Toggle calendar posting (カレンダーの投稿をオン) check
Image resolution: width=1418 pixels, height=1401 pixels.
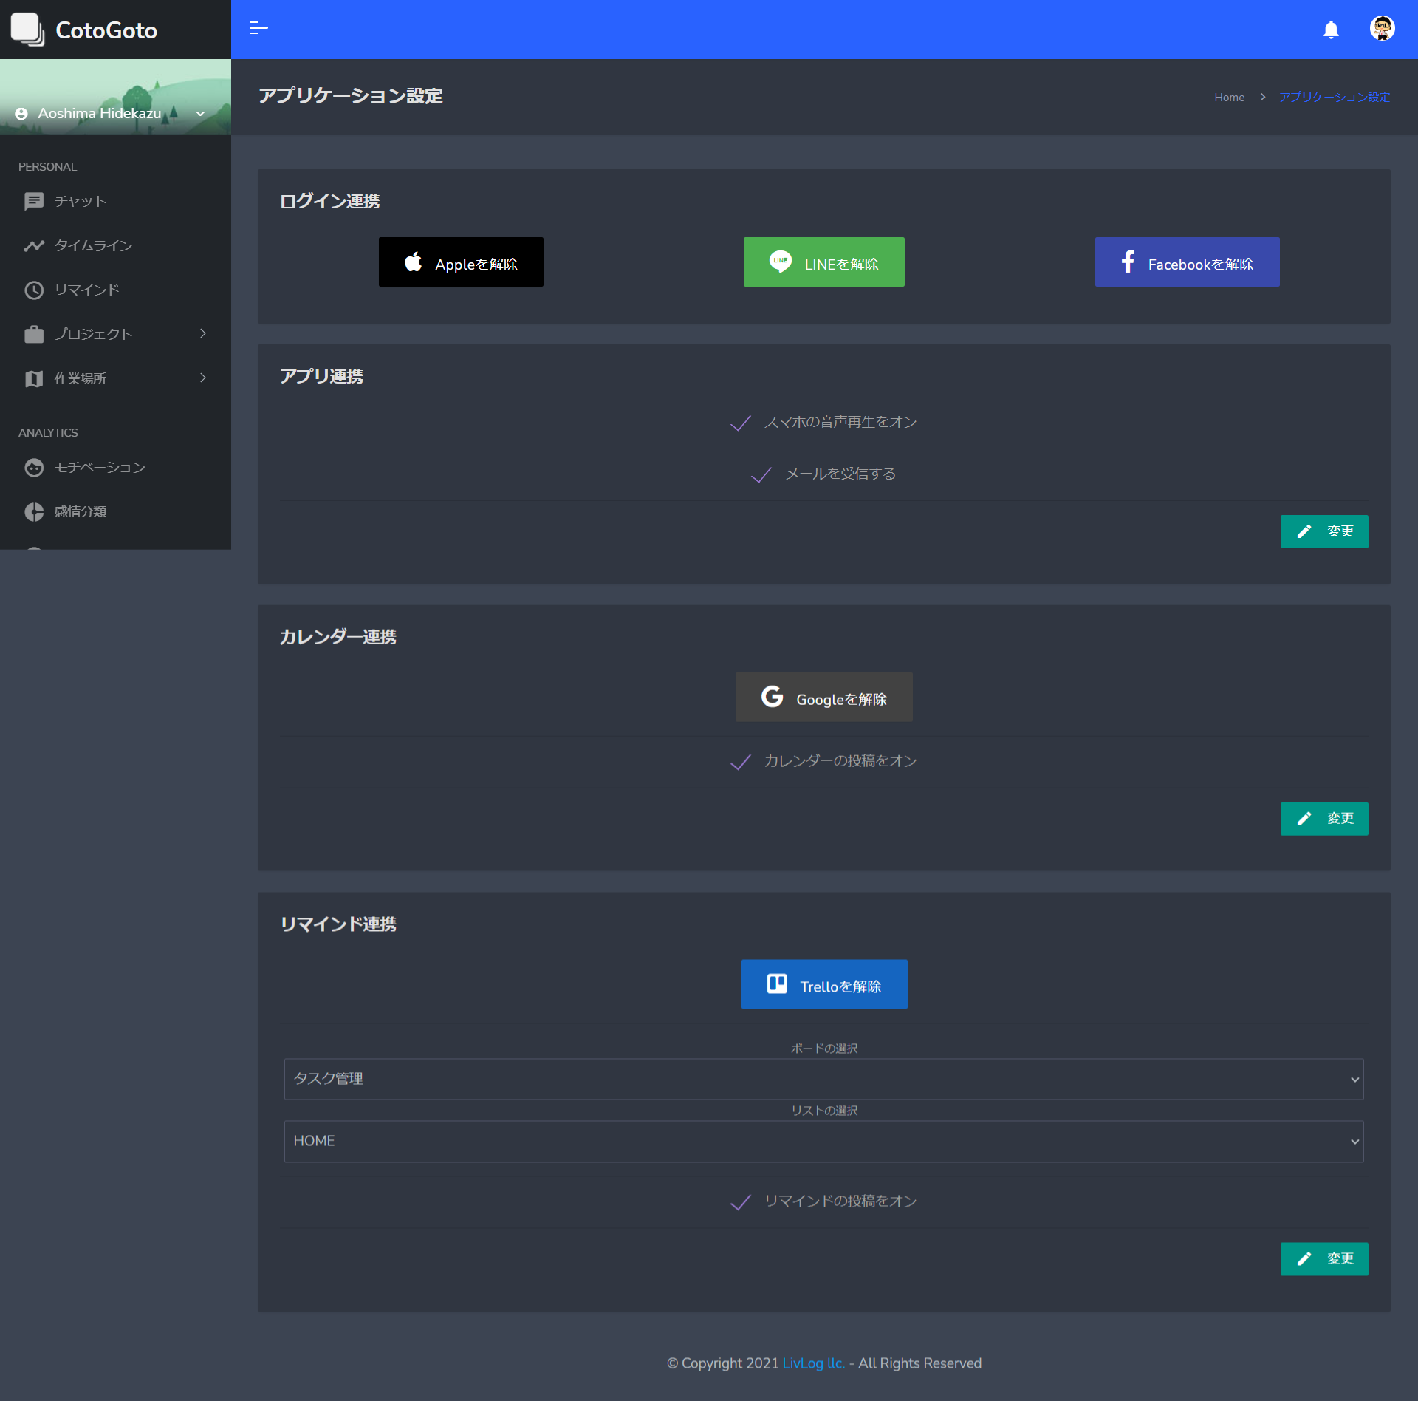tap(741, 762)
